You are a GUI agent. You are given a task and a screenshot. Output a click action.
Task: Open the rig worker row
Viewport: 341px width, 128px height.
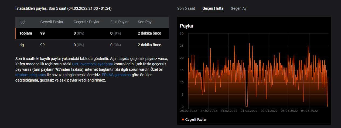coord(22,45)
